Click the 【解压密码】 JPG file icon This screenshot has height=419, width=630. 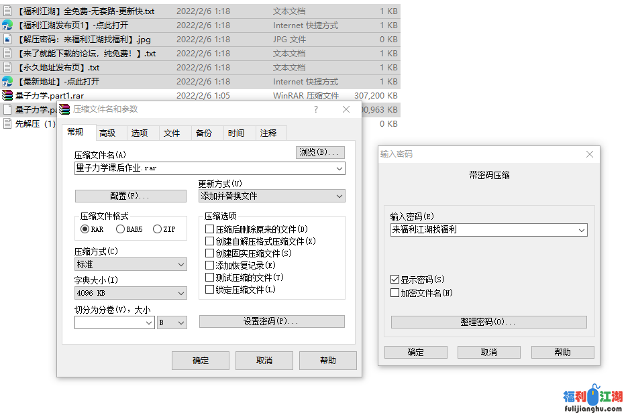(7, 40)
